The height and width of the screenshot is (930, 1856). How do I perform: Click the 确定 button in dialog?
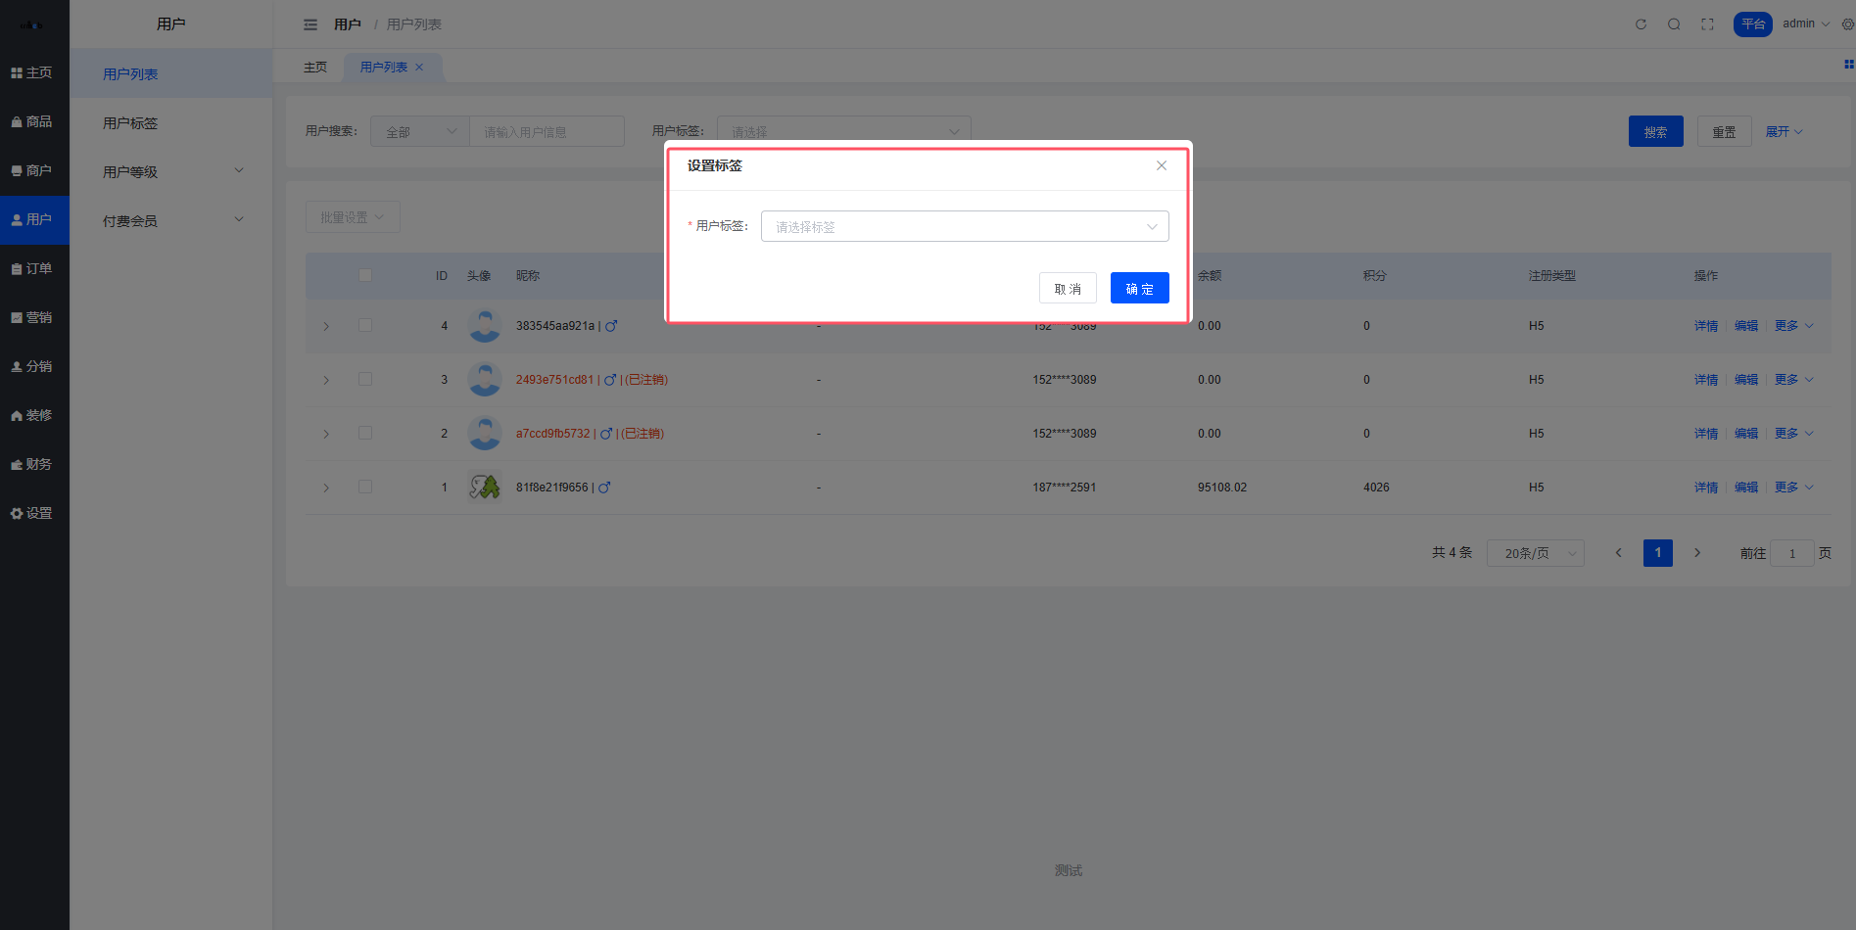[x=1139, y=288]
